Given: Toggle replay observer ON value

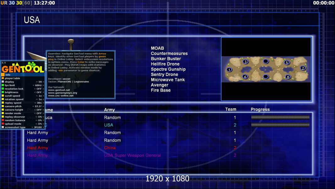Looking at the screenshot, I should tap(40, 117).
